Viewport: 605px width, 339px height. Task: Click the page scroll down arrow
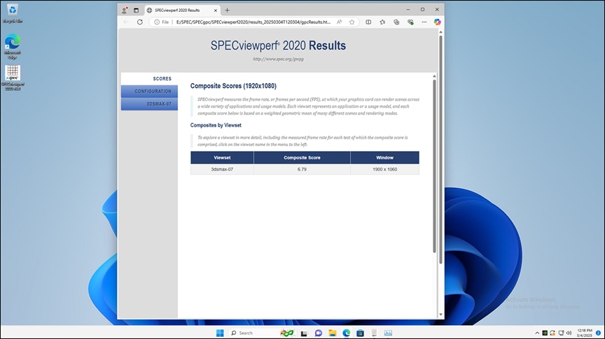pos(440,315)
